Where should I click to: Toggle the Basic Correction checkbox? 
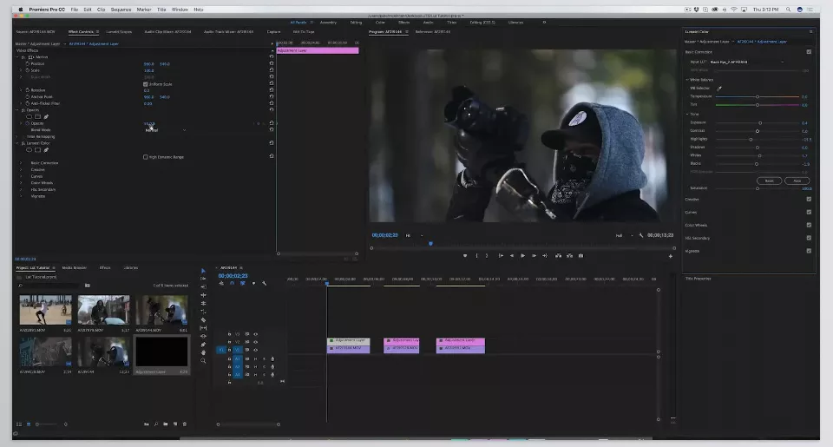coord(809,52)
